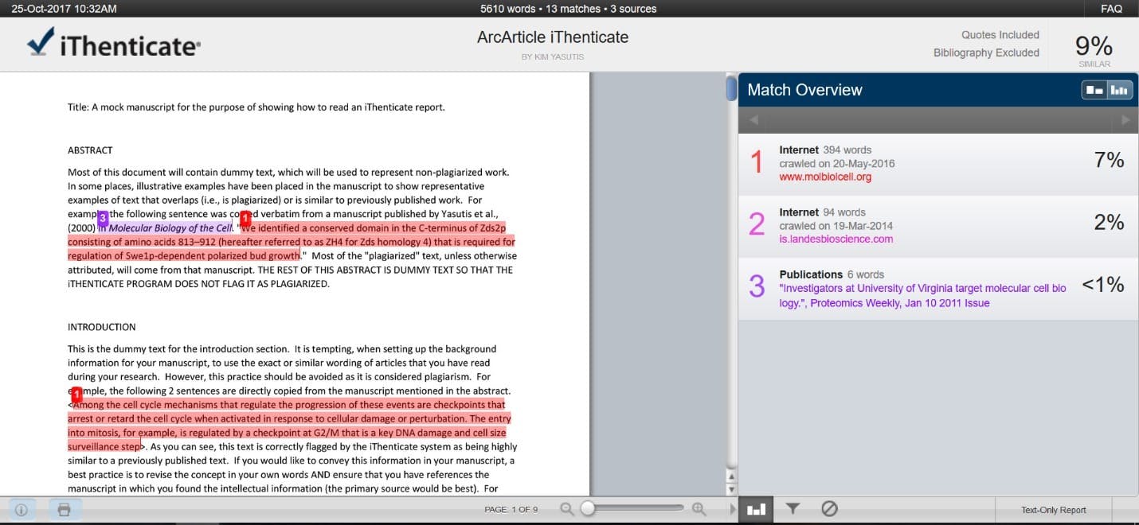Advance to next page with the right chevron
This screenshot has width=1139, height=525.
pos(732,509)
